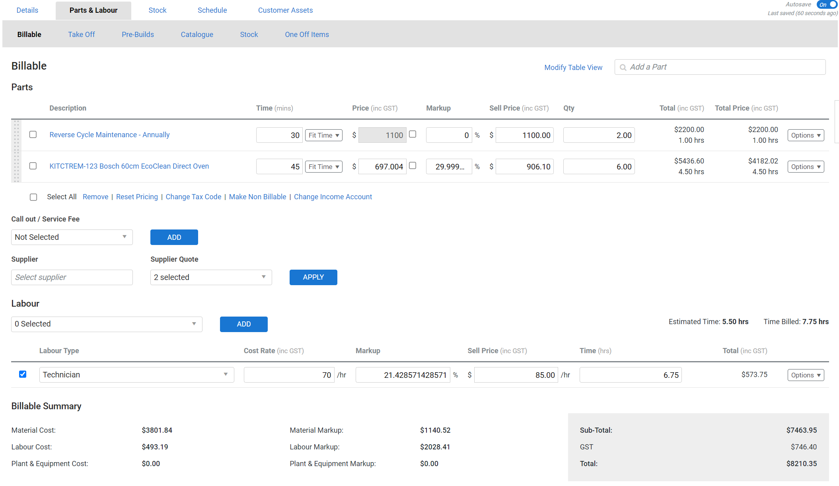
Task: Click ADD button for Call out fee
Action: point(174,237)
